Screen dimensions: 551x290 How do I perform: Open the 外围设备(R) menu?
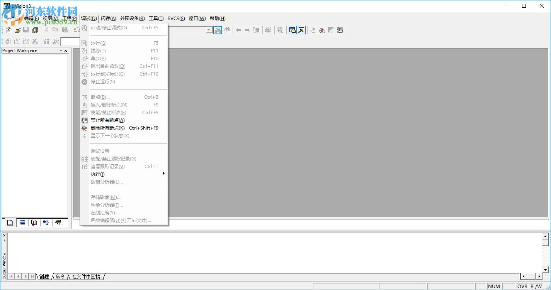coord(132,19)
